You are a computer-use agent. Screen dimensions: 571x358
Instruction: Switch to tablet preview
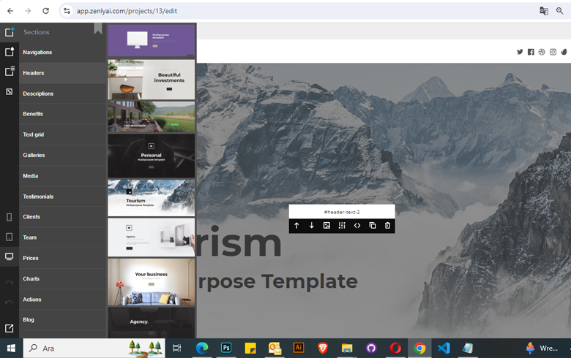click(x=10, y=237)
